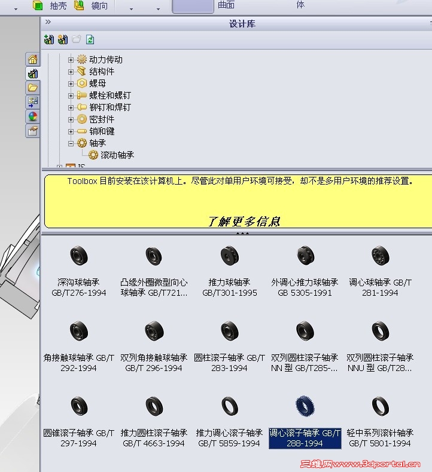
Task: Open the 体 tab
Action: (300, 5)
